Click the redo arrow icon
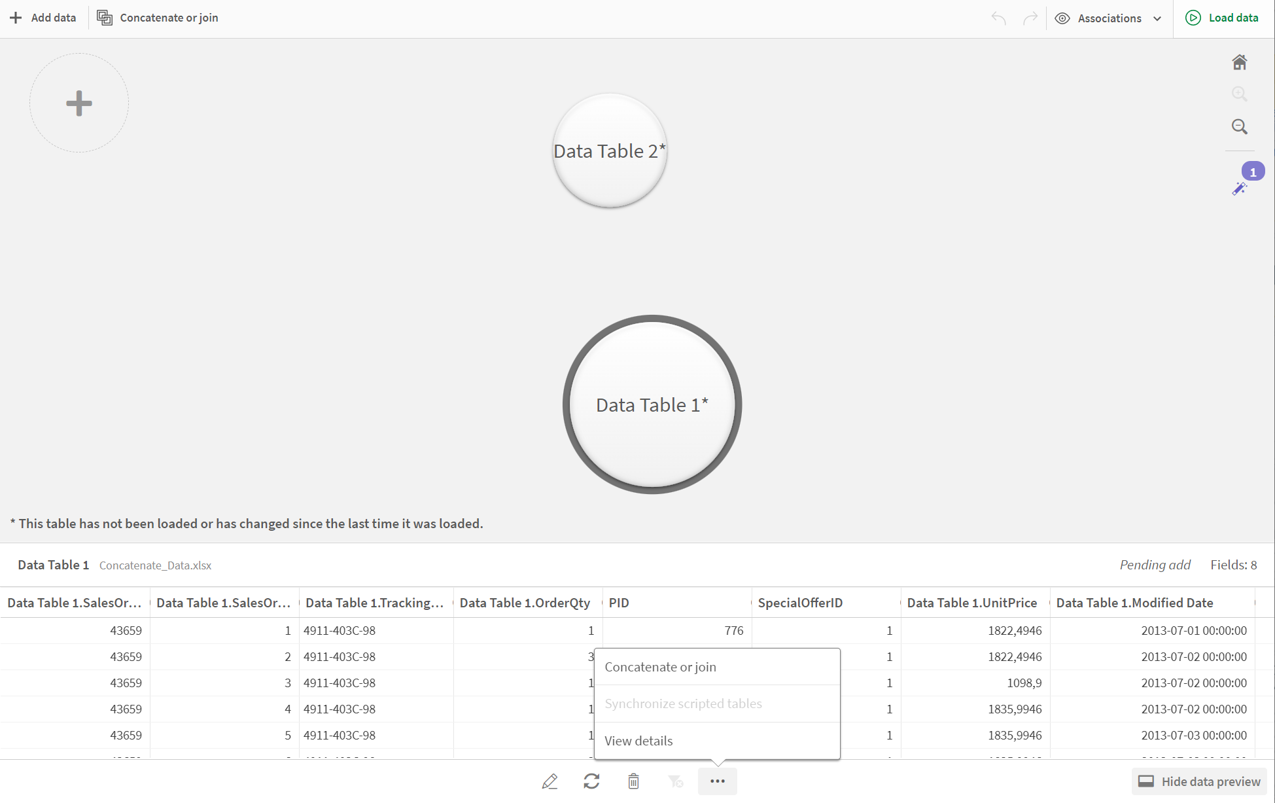This screenshot has width=1275, height=803. pos(1029,18)
